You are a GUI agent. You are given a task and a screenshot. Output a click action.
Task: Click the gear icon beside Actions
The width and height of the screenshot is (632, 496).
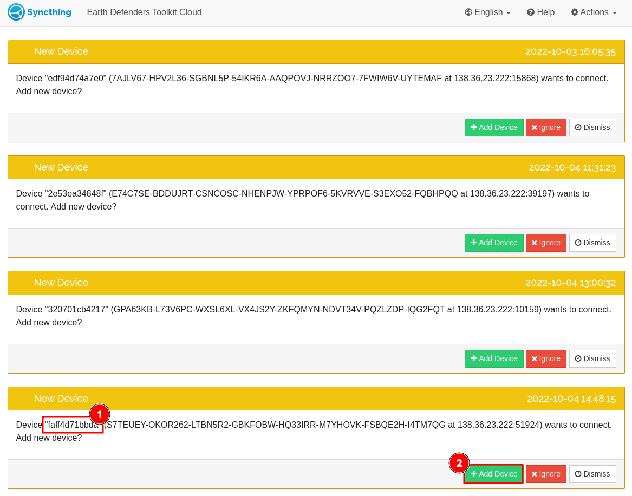[575, 12]
